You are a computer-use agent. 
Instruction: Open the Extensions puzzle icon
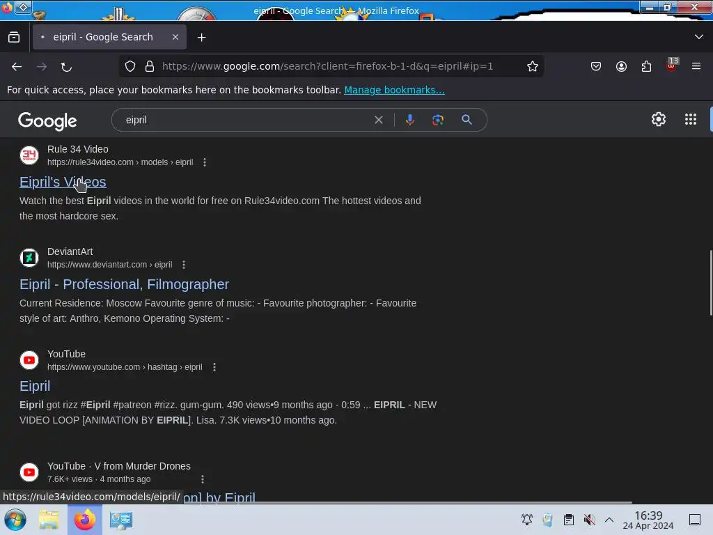point(646,66)
